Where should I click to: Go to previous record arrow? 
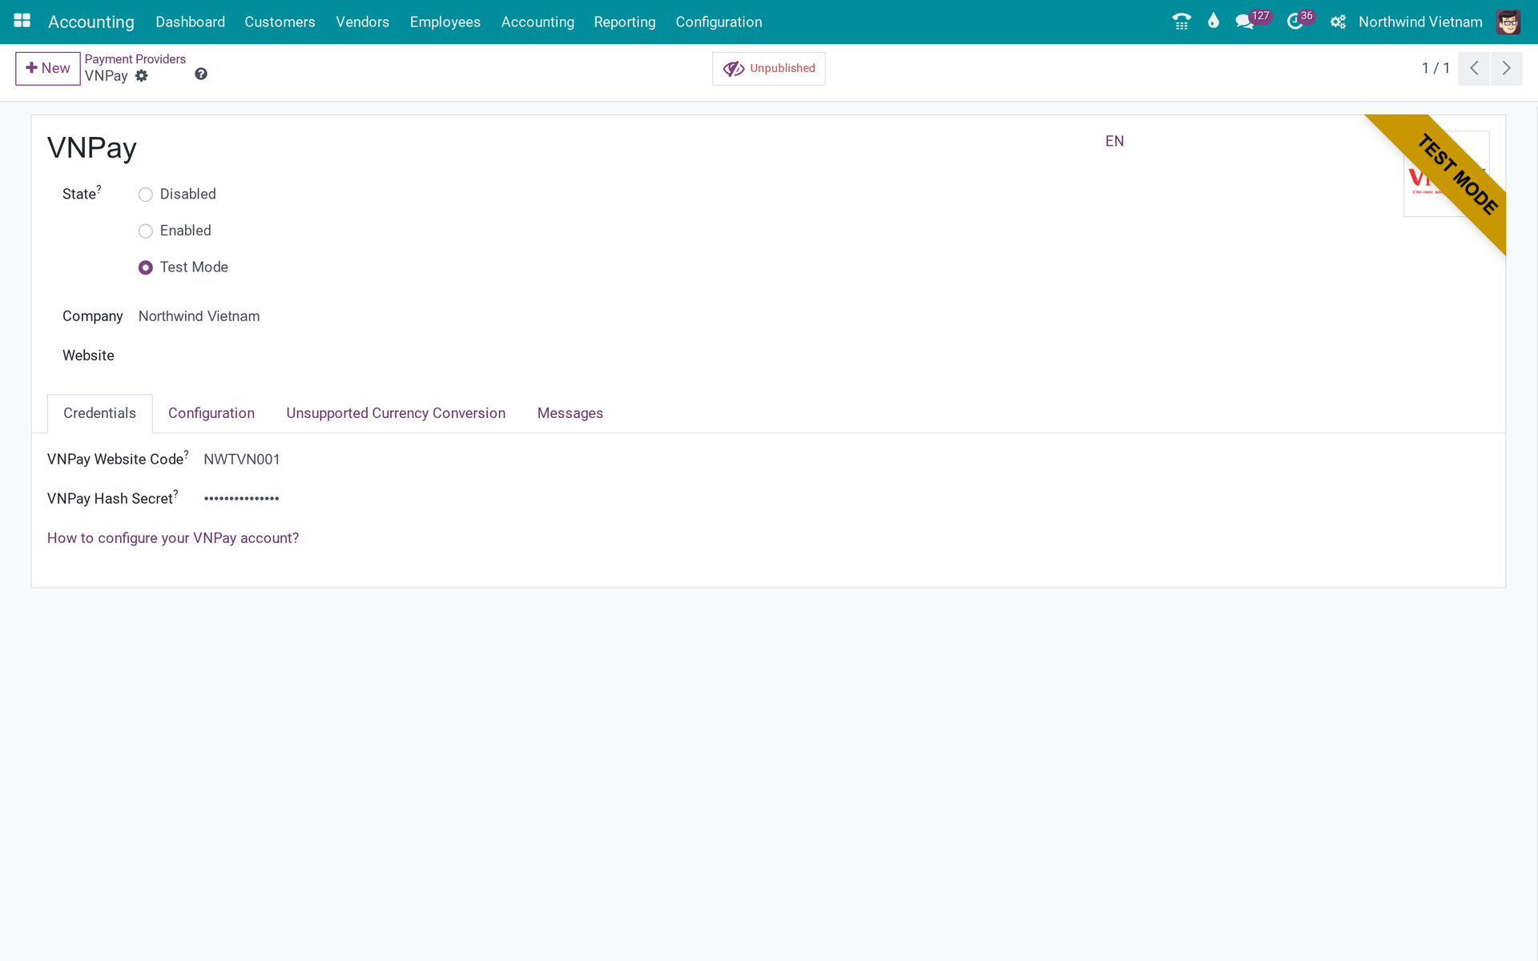(1474, 68)
